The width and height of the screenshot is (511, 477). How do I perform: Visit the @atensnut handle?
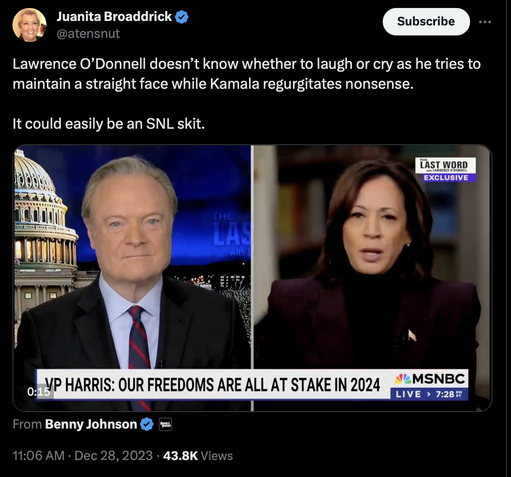point(88,33)
